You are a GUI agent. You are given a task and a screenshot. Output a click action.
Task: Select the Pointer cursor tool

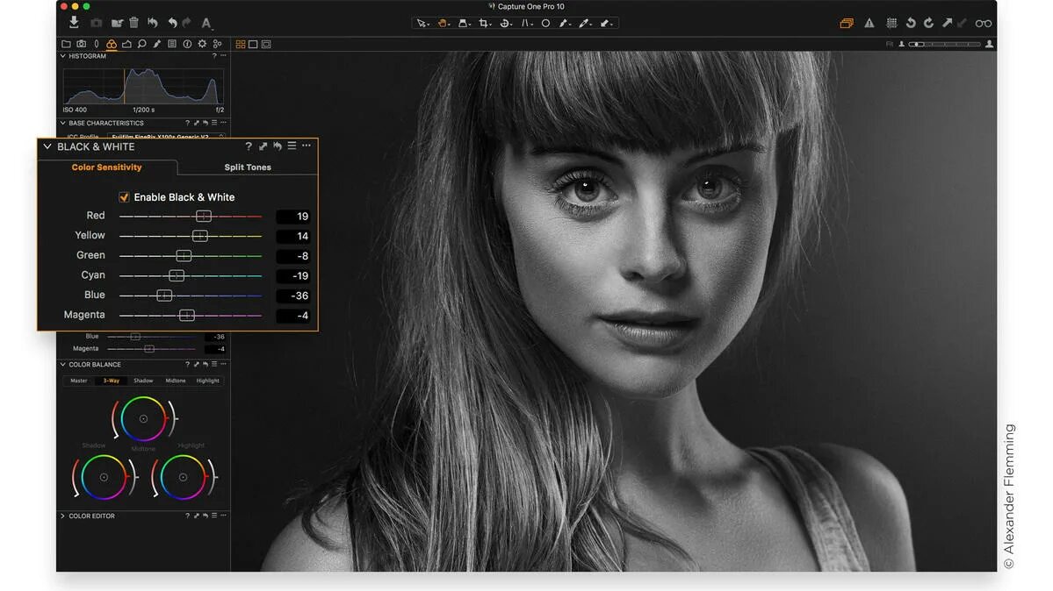pyautogui.click(x=422, y=23)
